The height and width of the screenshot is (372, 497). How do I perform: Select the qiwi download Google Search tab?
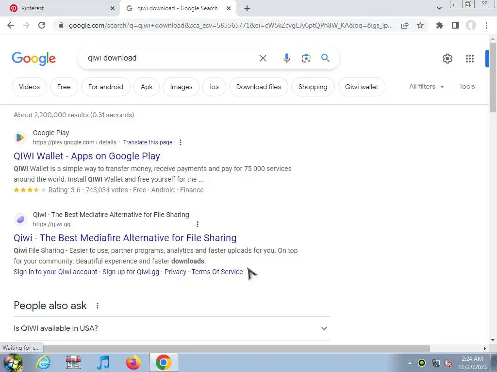click(x=178, y=8)
